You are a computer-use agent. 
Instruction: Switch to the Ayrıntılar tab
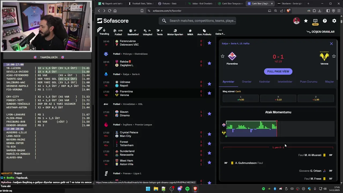tap(228, 81)
